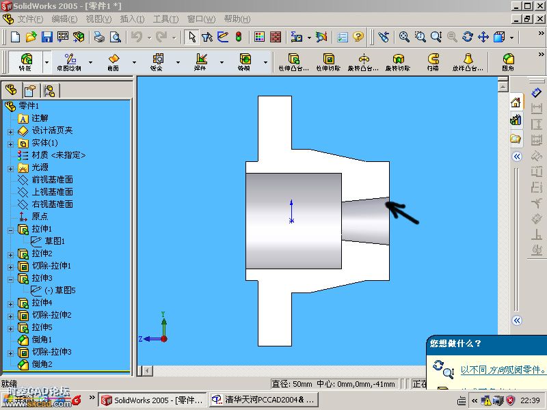
Task: Click the 以不同方向观阅零件 link
Action: click(503, 370)
